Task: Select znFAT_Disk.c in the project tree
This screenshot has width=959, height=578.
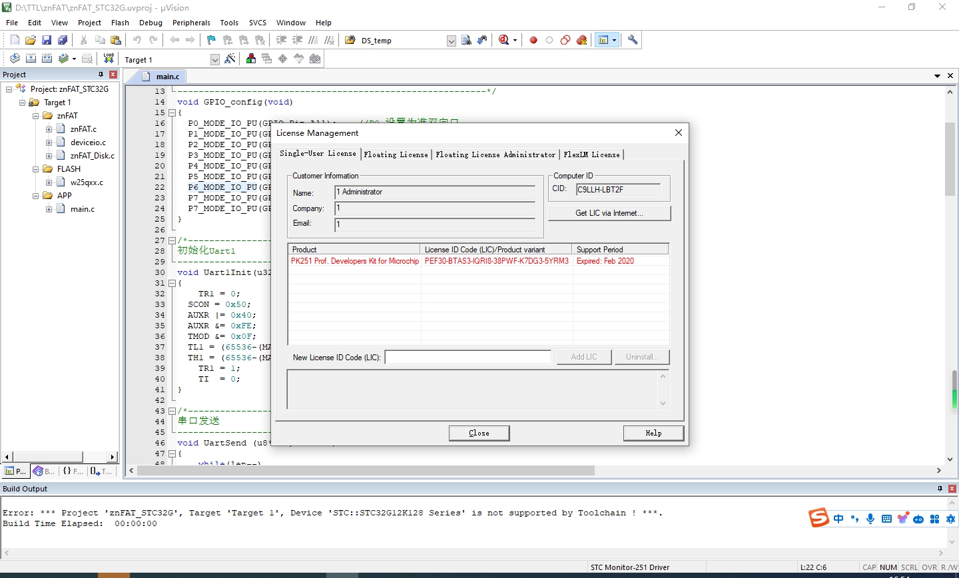Action: pyautogui.click(x=92, y=156)
